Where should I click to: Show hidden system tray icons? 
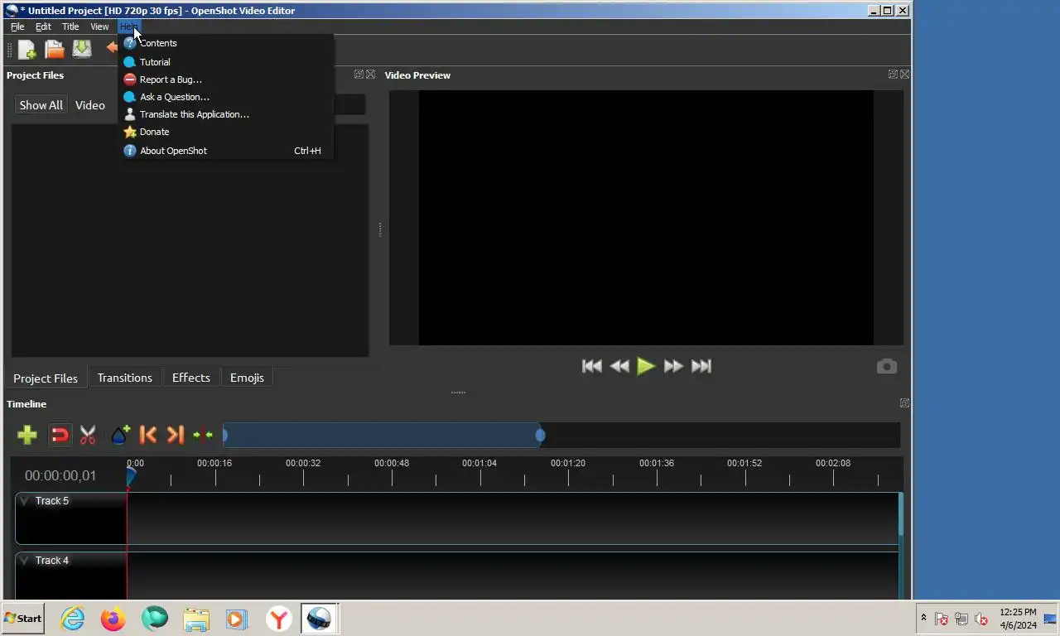pyautogui.click(x=923, y=619)
